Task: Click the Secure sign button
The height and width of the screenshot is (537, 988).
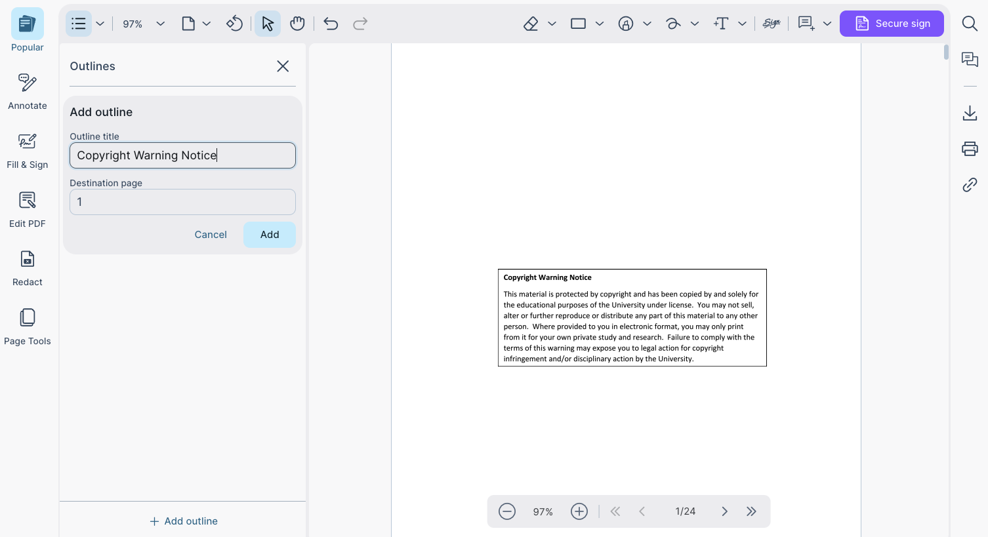Action: pos(892,23)
